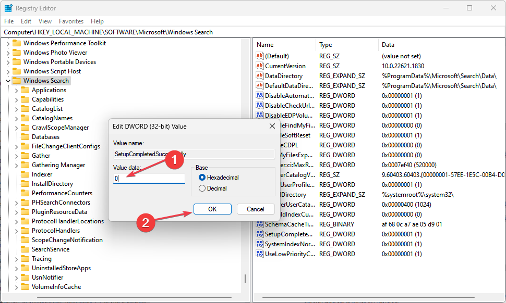Click the Applications folder icon
The width and height of the screenshot is (506, 303).
point(25,90)
